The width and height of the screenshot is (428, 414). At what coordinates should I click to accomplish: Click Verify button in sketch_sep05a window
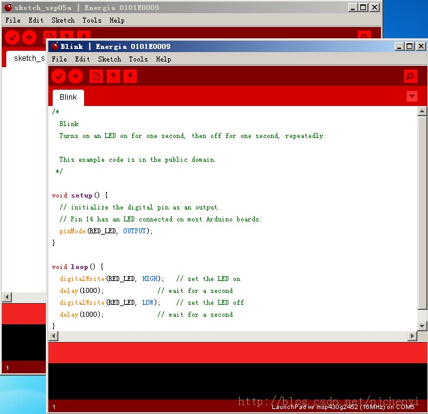click(12, 37)
